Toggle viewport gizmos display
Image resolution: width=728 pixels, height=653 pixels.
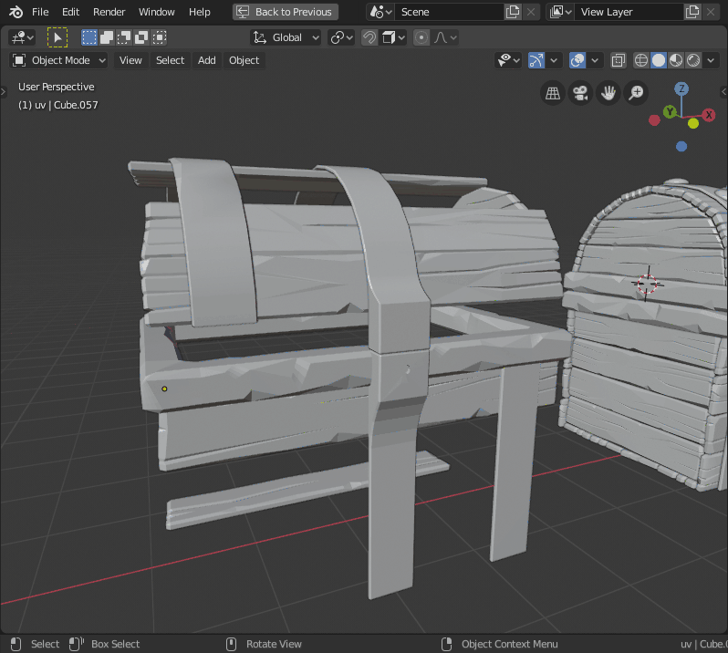[x=536, y=60]
